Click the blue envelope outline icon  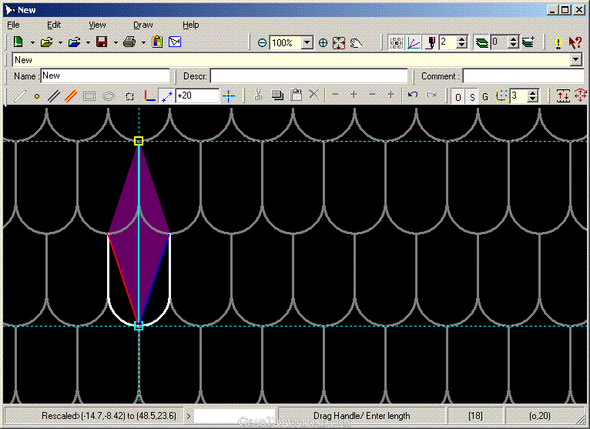coord(175,42)
